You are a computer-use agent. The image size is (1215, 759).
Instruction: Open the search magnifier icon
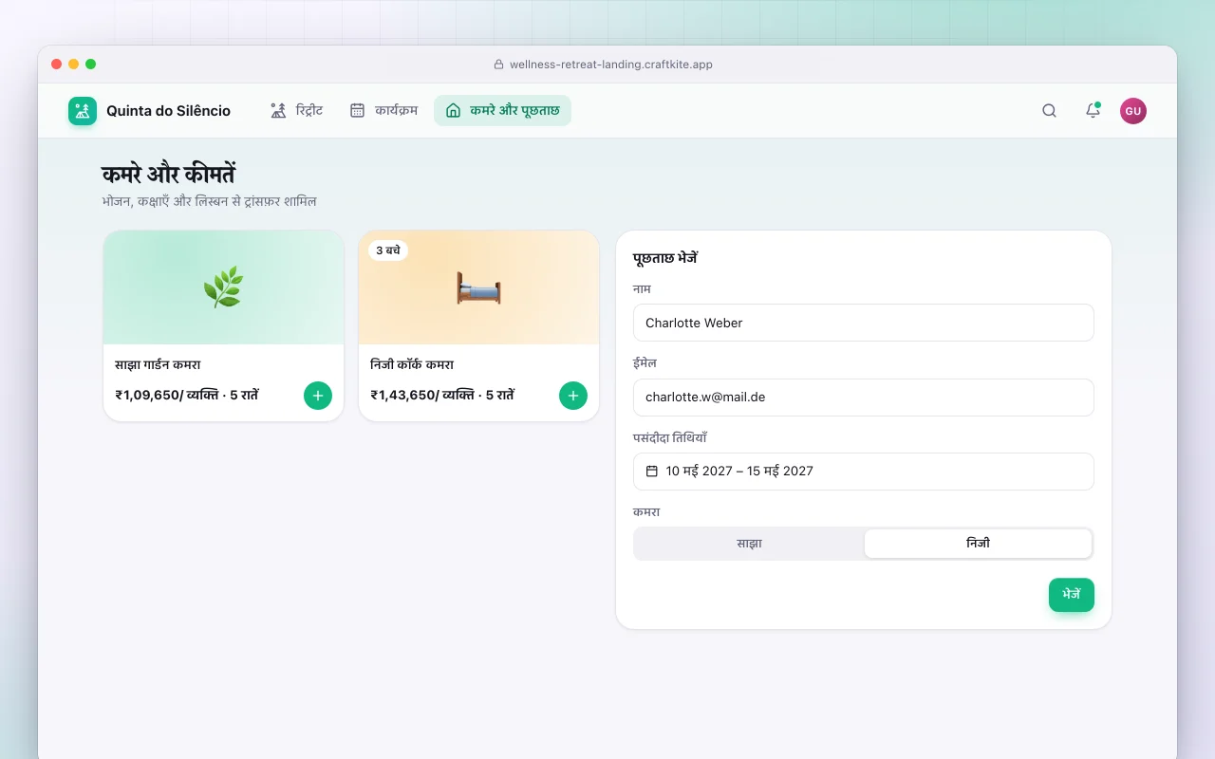(1049, 111)
